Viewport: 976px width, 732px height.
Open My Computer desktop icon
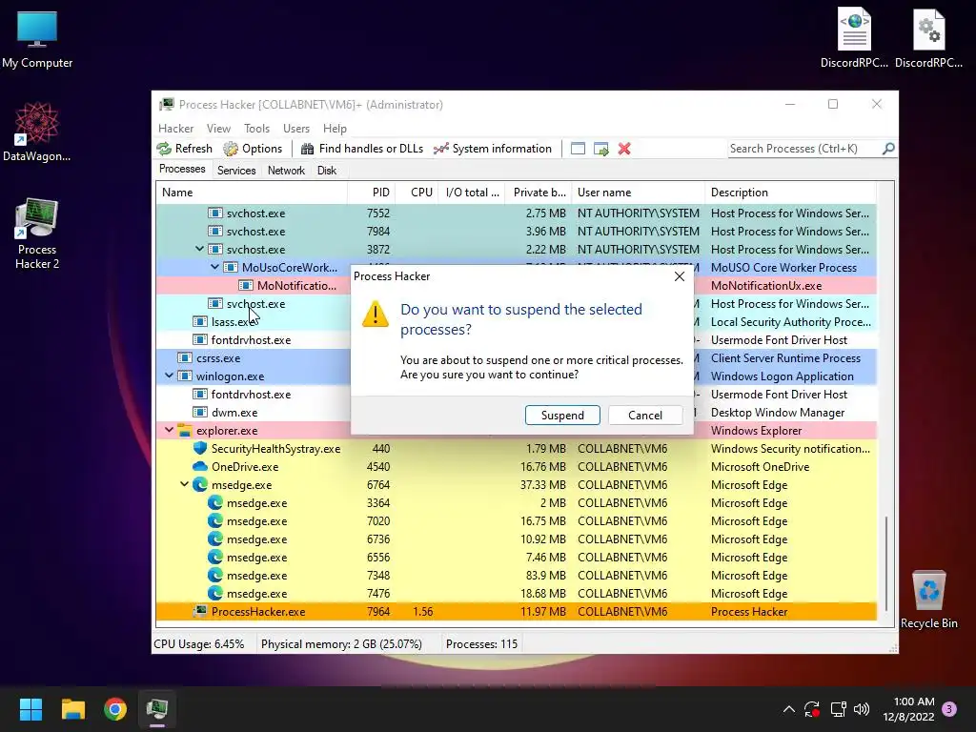tap(37, 40)
